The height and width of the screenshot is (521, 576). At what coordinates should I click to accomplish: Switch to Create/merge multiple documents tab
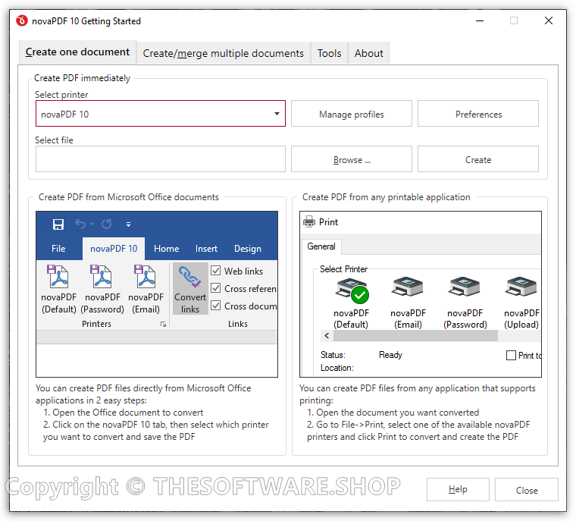[224, 53]
